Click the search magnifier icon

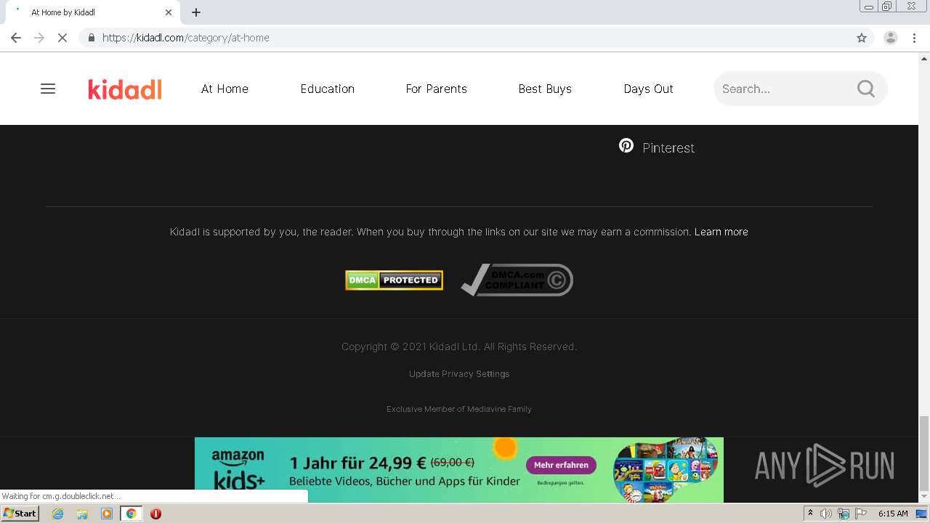click(866, 89)
